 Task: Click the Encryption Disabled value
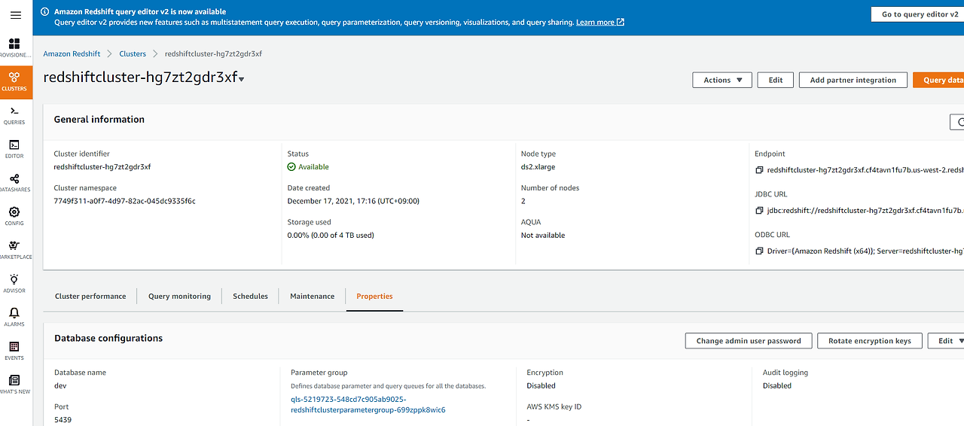click(x=541, y=385)
